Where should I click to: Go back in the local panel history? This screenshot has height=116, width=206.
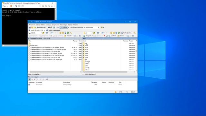pyautogui.click(x=52, y=33)
